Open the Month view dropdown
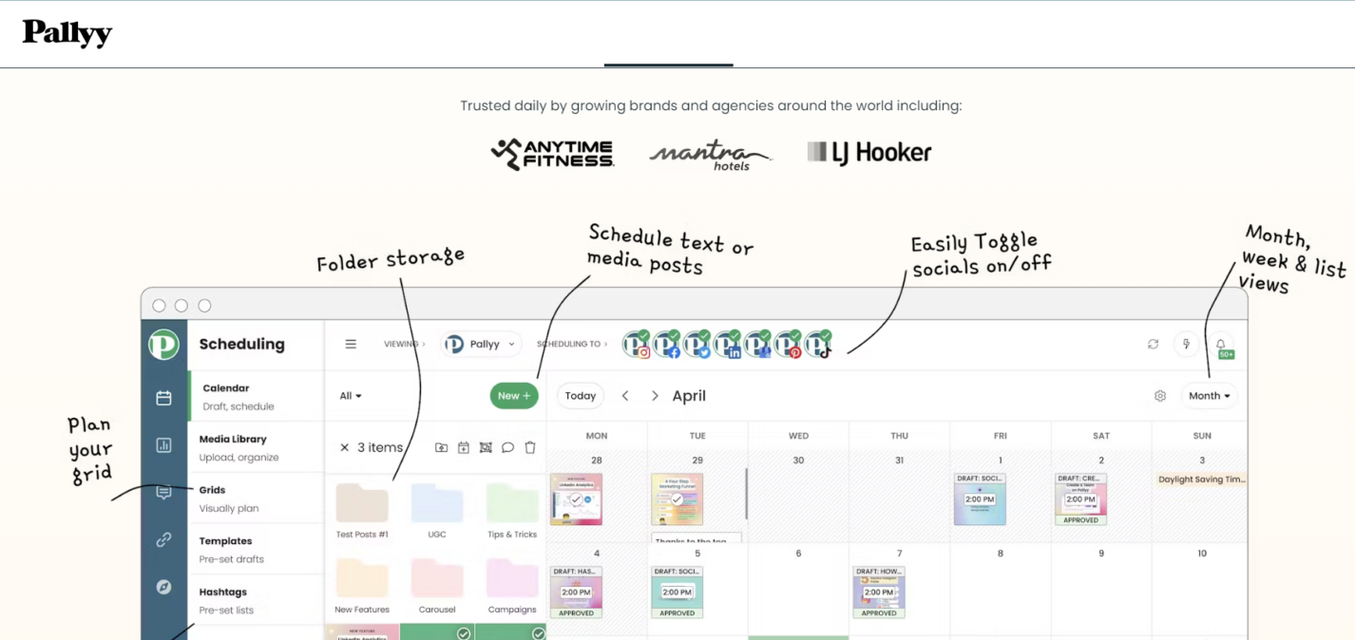The width and height of the screenshot is (1355, 640). [1210, 396]
